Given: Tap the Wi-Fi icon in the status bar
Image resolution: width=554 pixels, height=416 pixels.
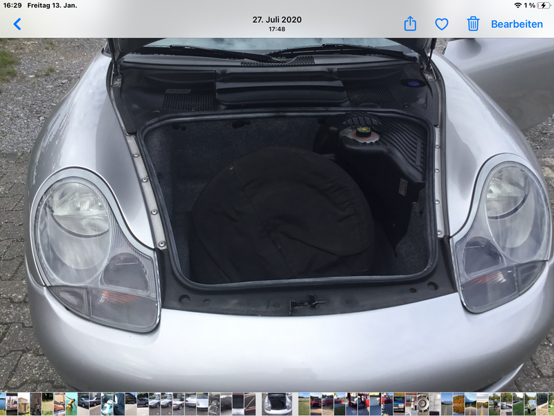Looking at the screenshot, I should (x=517, y=6).
